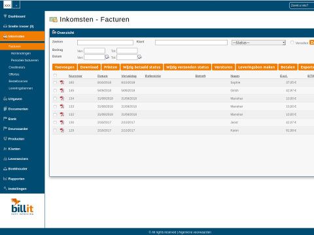Enable the Vervallen checkbox filter
314x235 pixels.
coord(292,42)
